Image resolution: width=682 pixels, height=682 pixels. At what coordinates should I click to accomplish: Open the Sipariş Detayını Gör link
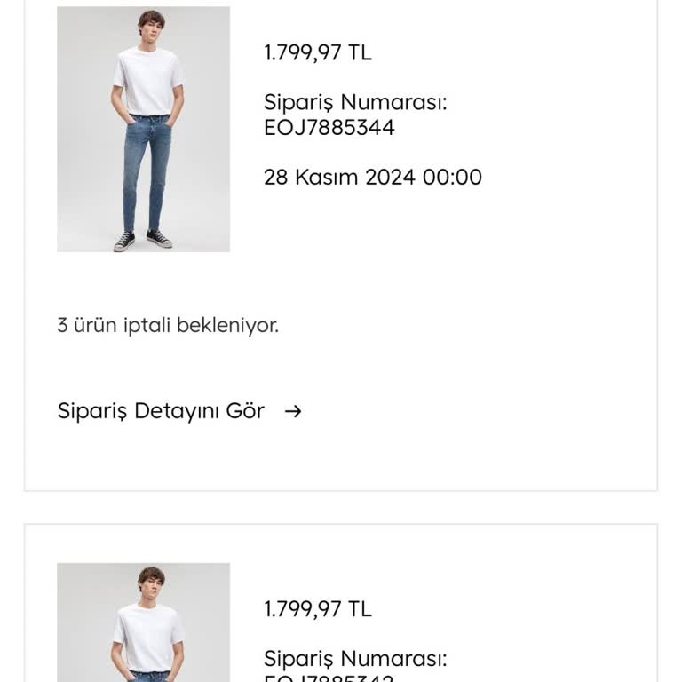161,411
